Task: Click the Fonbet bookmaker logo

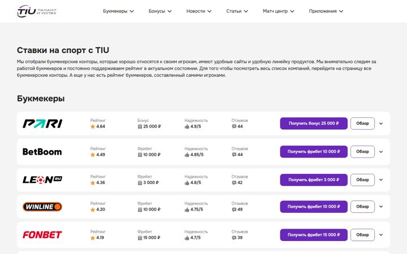Action: [x=42, y=235]
